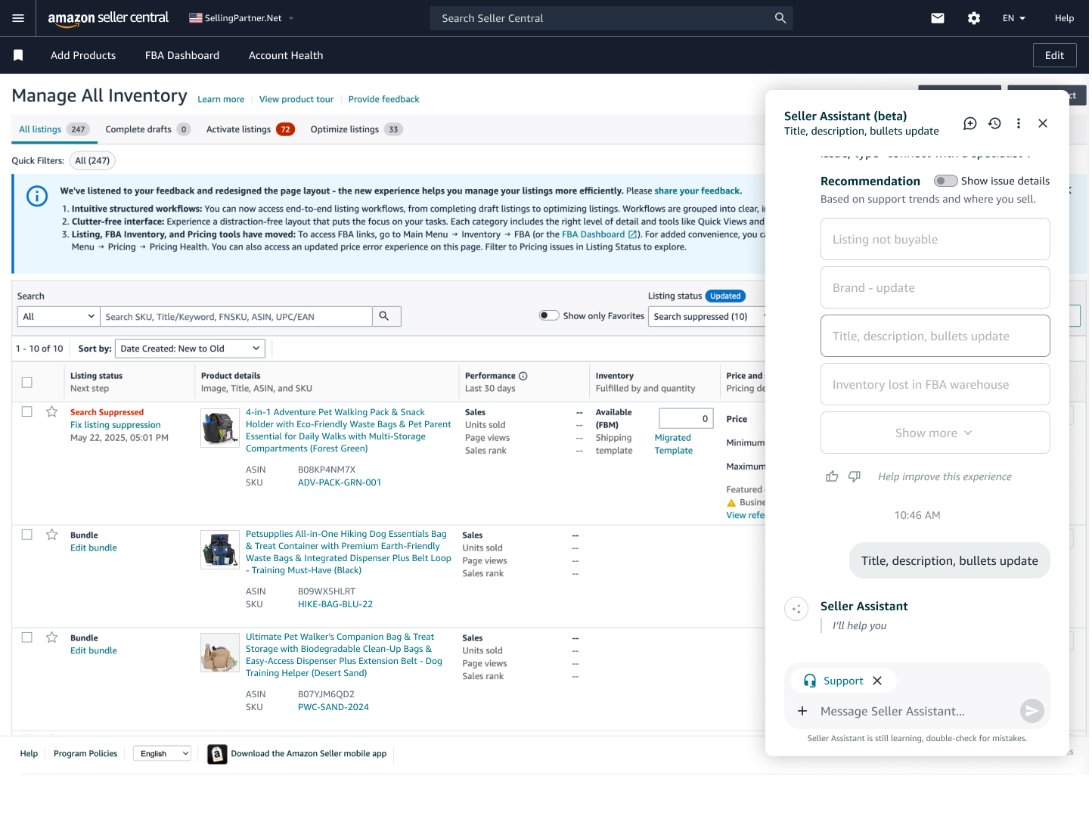Check the select-all listings checkbox
This screenshot has width=1092, height=819.
[27, 383]
